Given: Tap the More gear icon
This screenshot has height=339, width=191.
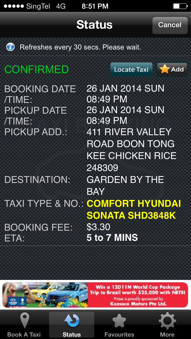Looking at the screenshot, I should pos(167,321).
